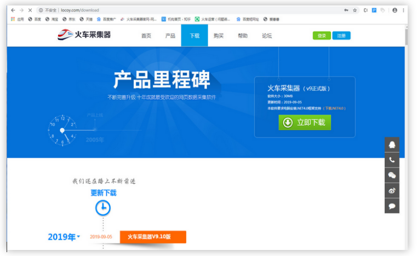Viewport: 417px width, 256px height.
Task: Click the chat message bubble sidebar icon
Action: coord(392,206)
